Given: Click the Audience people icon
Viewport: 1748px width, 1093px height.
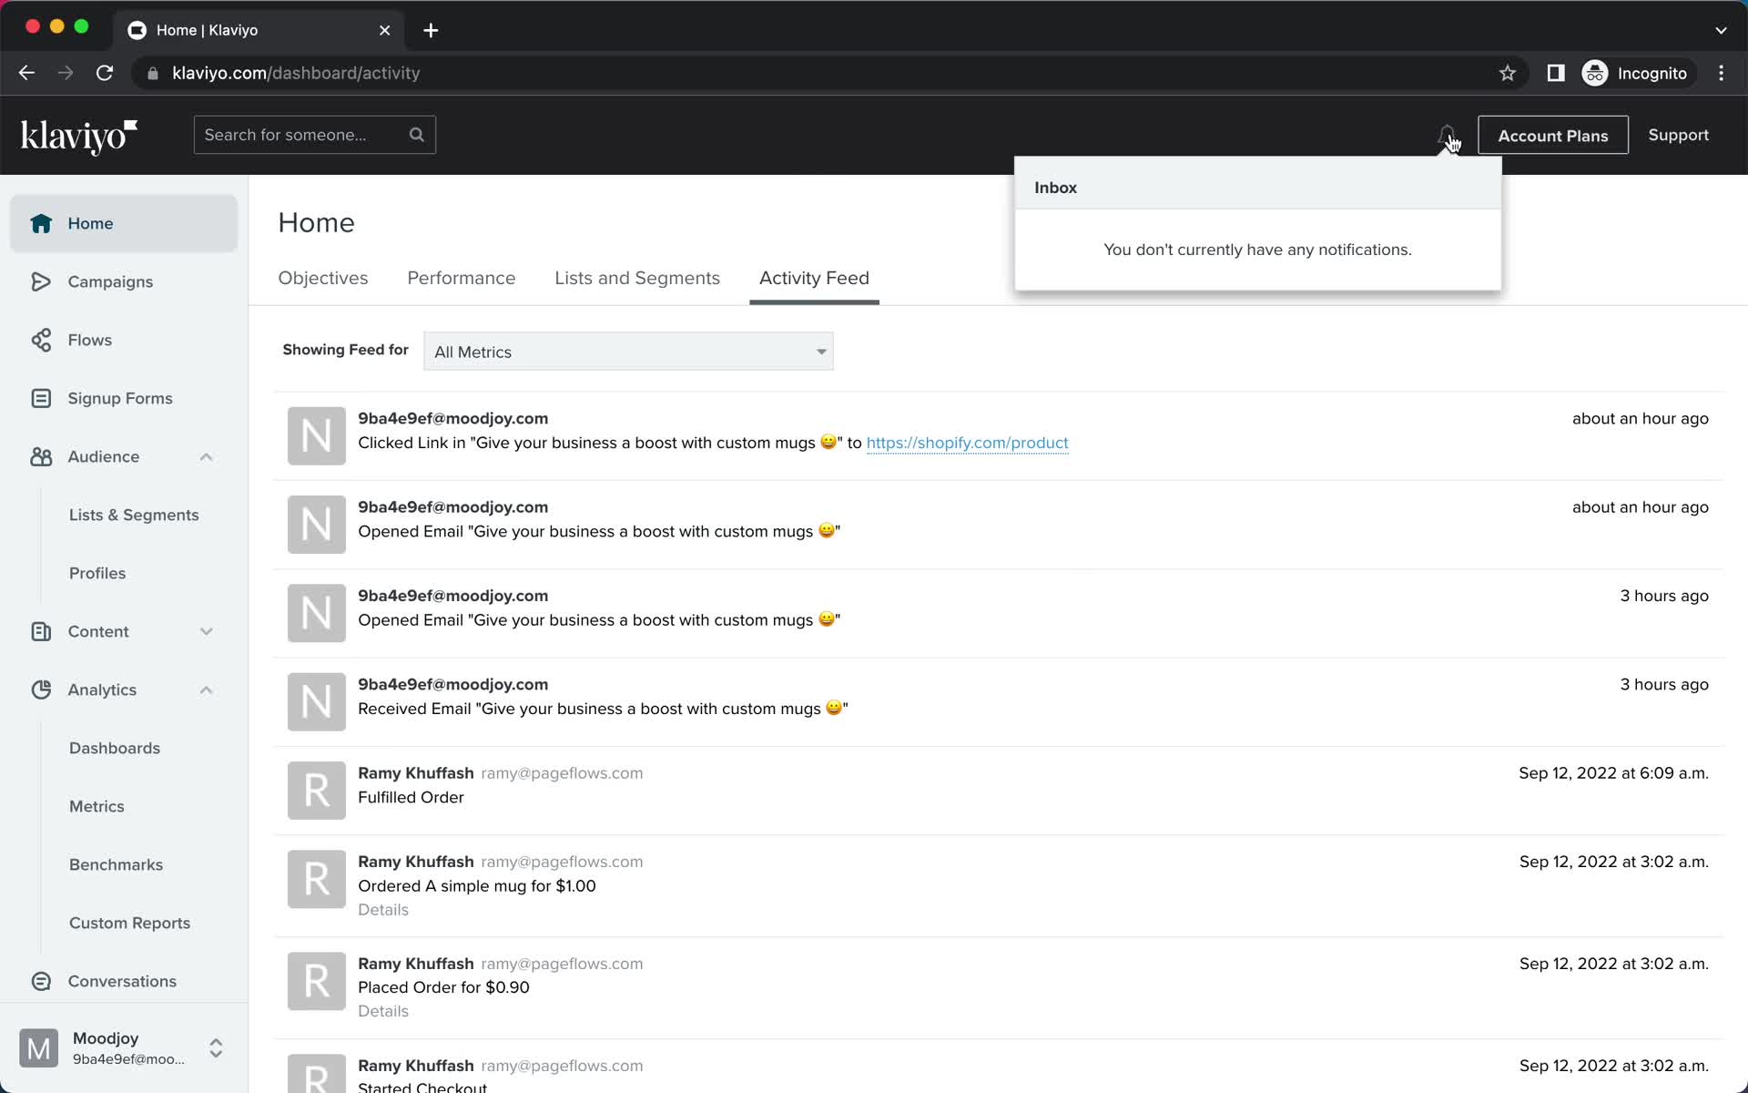Looking at the screenshot, I should pos(41,456).
